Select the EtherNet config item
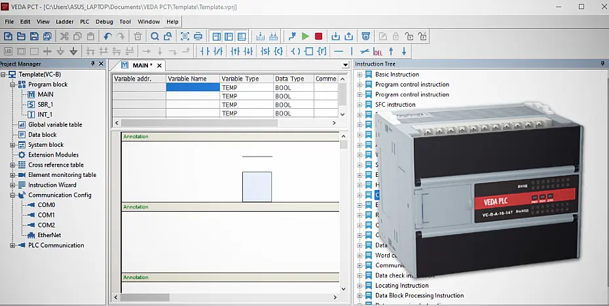Screen dimensions: 609x306 point(49,235)
